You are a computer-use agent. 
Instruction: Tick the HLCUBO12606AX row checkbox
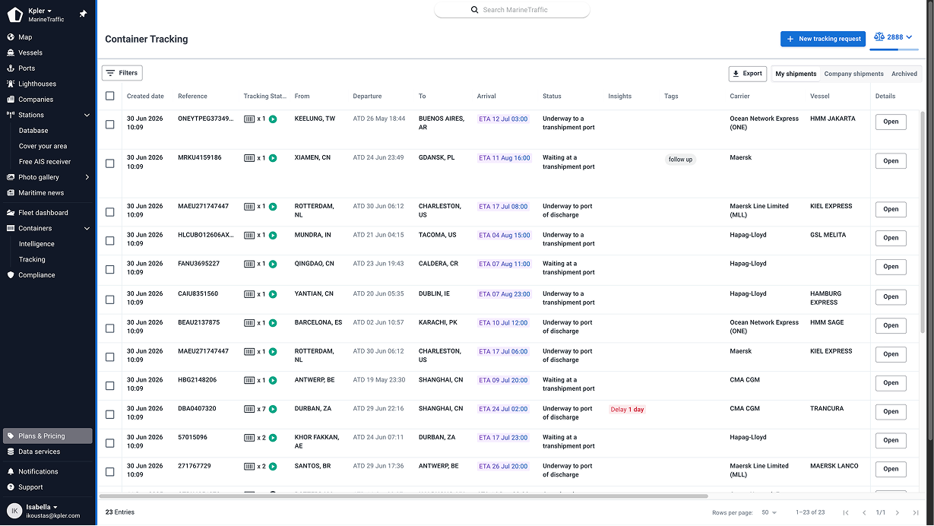pos(110,240)
